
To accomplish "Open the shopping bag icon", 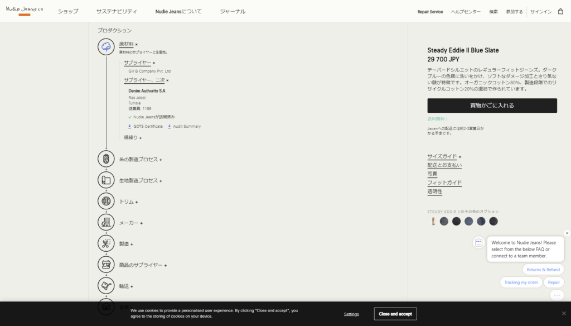I will pyautogui.click(x=560, y=11).
